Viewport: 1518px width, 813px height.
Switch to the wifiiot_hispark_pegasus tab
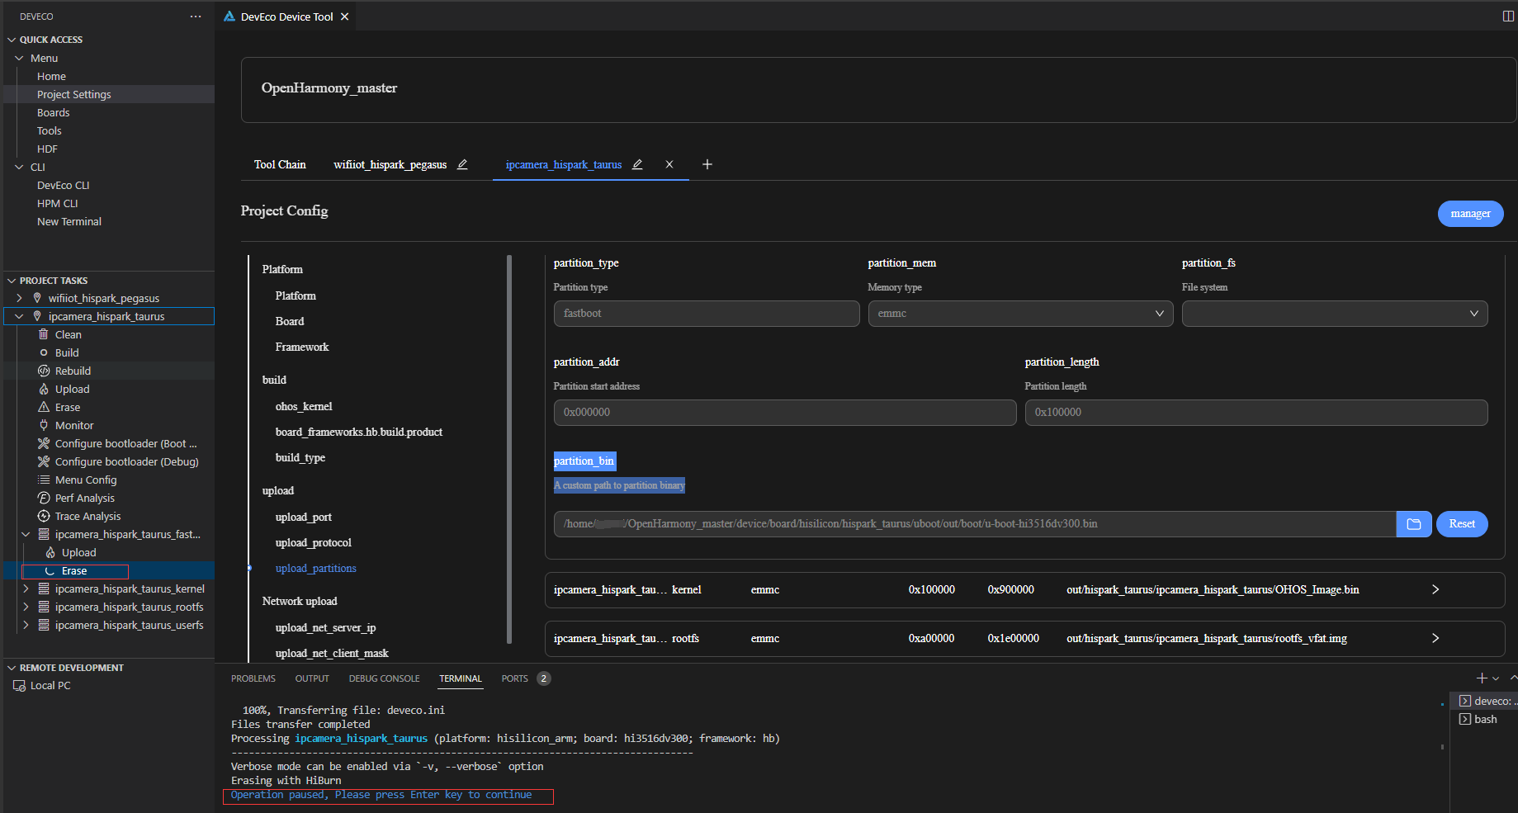point(390,164)
